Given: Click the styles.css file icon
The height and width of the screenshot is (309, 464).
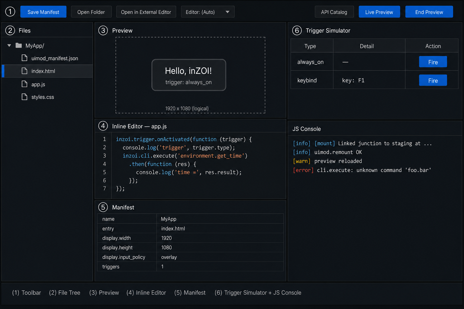Looking at the screenshot, I should [24, 97].
